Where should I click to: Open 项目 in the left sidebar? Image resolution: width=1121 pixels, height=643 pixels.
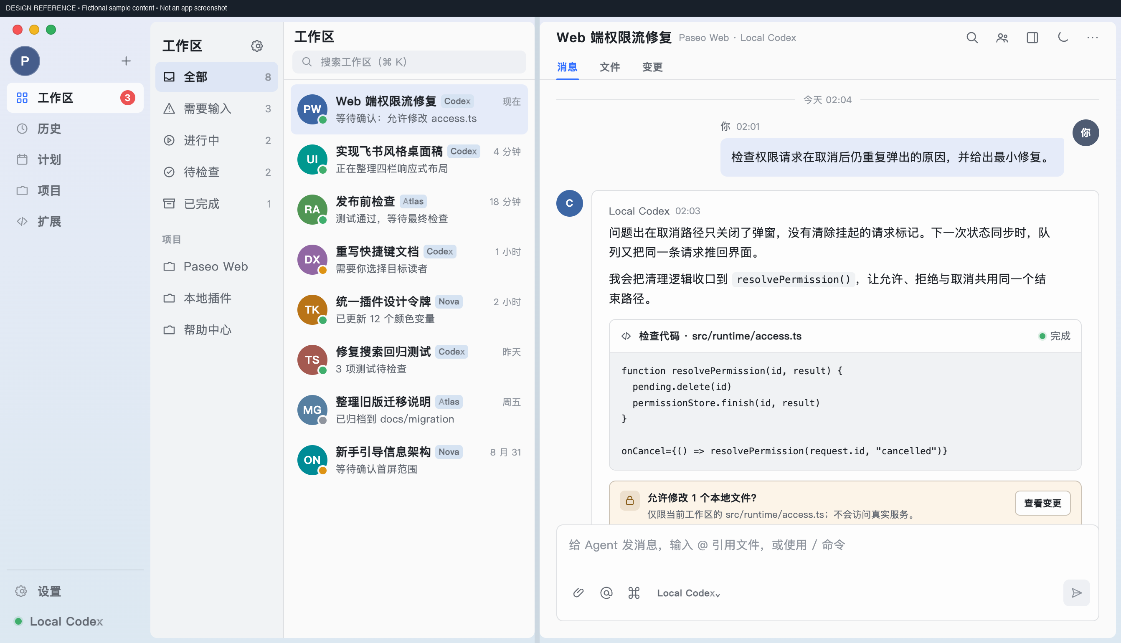tap(75, 190)
